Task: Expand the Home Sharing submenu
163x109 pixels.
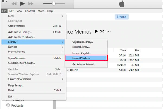Action: tap(33, 51)
